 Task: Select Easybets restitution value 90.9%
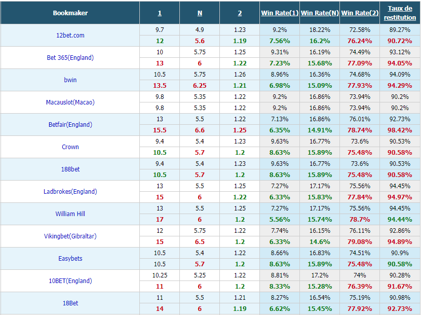[400, 253]
